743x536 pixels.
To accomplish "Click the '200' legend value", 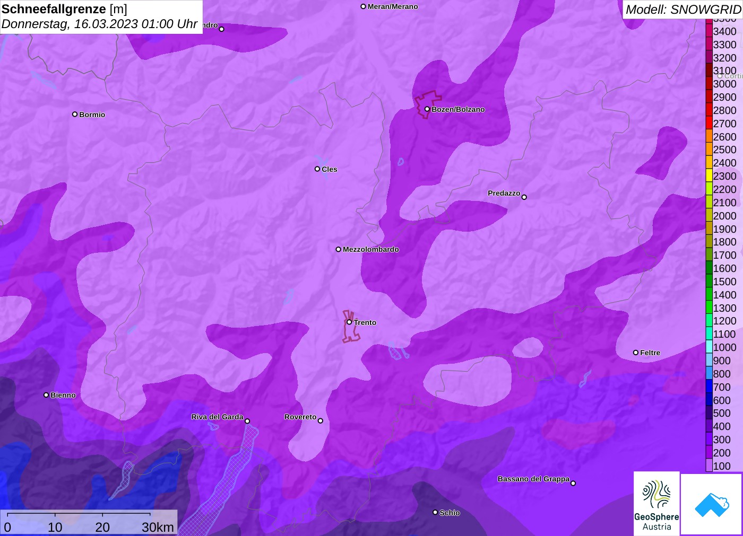I will (x=722, y=453).
